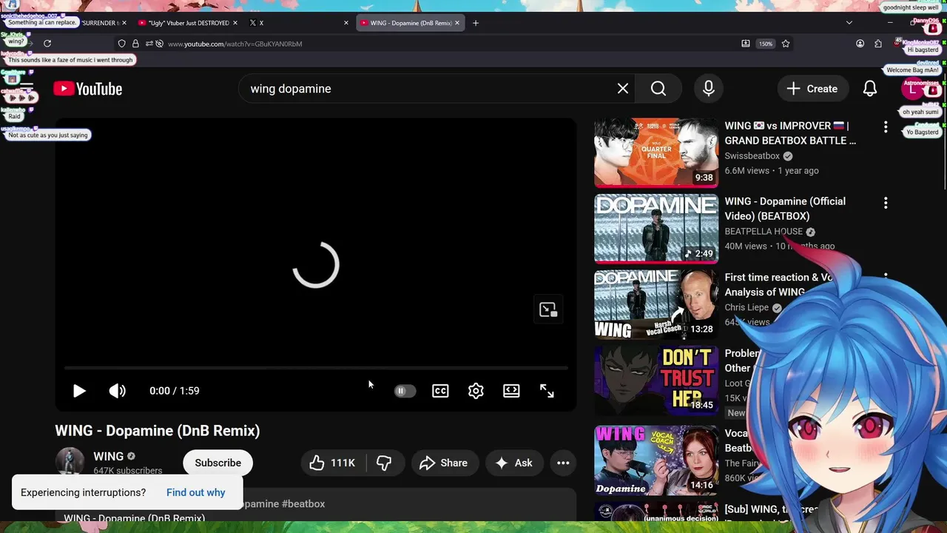This screenshot has height=533, width=947.
Task: Open the player settings gear
Action: (476, 391)
